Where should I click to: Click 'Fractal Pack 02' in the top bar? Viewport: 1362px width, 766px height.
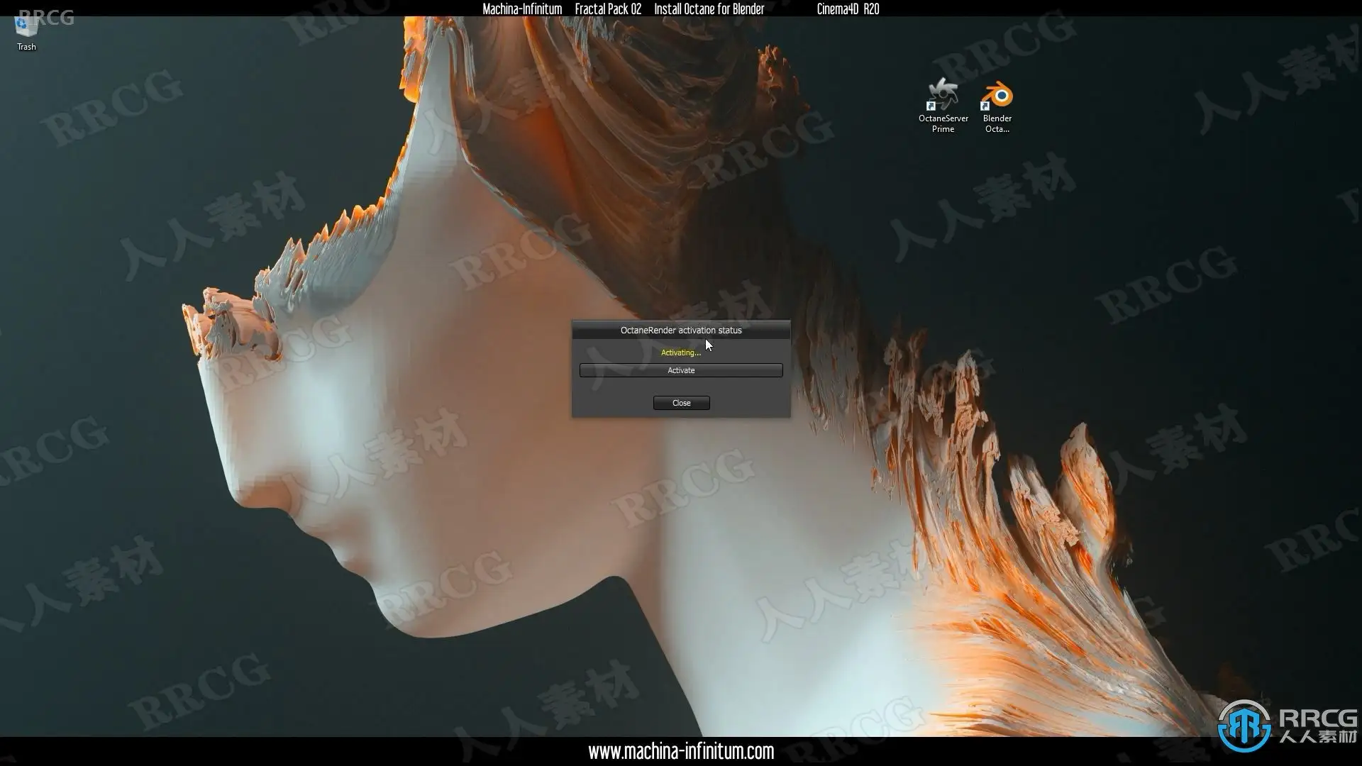tap(608, 9)
